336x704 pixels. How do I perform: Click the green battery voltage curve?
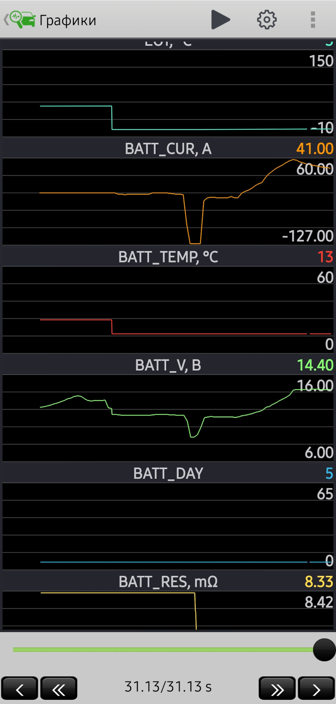click(147, 415)
